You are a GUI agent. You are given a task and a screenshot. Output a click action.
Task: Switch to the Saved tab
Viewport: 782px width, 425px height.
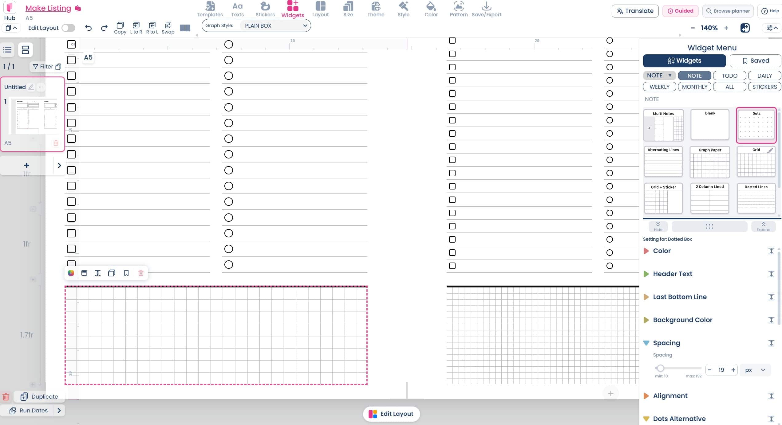pos(755,60)
